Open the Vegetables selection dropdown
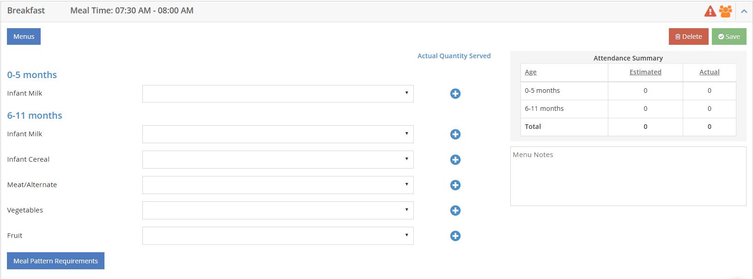This screenshot has height=279, width=753. (x=278, y=211)
